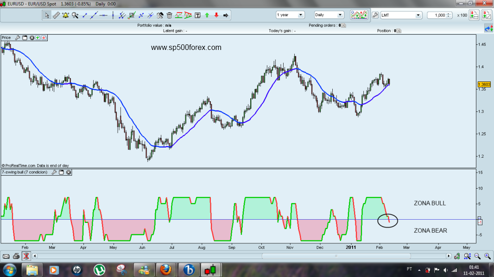Select the crossed parallel lines tool
This screenshot has width=494, height=277.
pyautogui.click(x=151, y=15)
